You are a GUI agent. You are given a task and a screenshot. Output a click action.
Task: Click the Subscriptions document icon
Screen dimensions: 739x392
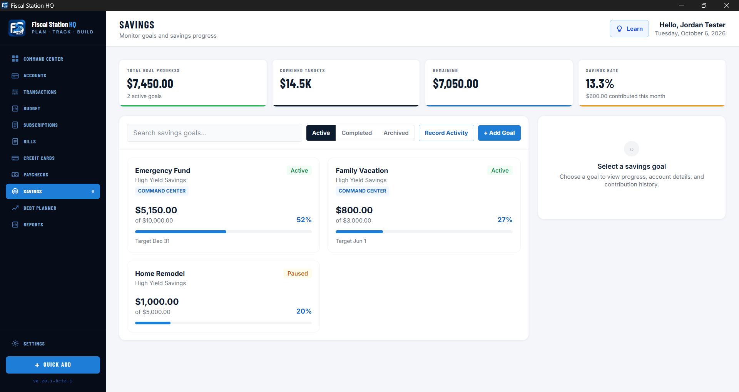(x=15, y=125)
